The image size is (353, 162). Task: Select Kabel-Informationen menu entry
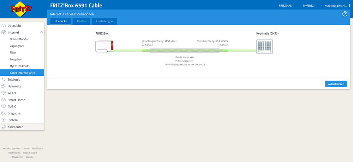(22, 73)
